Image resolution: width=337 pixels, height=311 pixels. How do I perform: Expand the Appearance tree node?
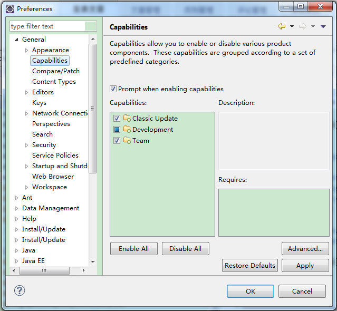pyautogui.click(x=26, y=50)
